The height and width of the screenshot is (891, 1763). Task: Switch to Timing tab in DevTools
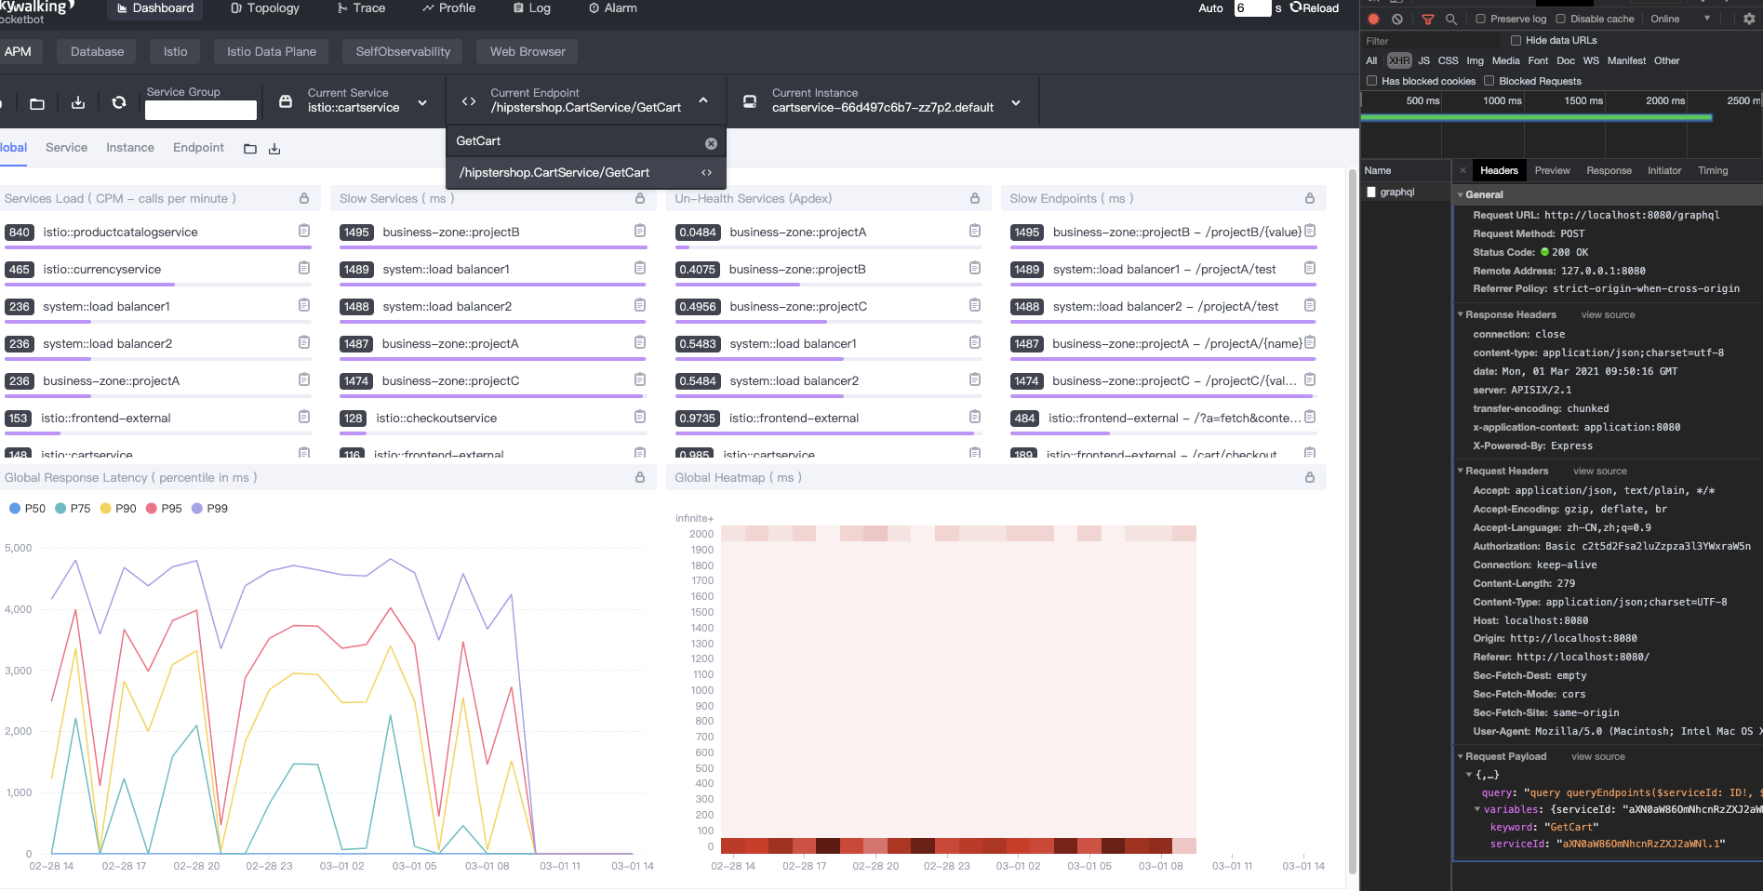click(x=1713, y=170)
